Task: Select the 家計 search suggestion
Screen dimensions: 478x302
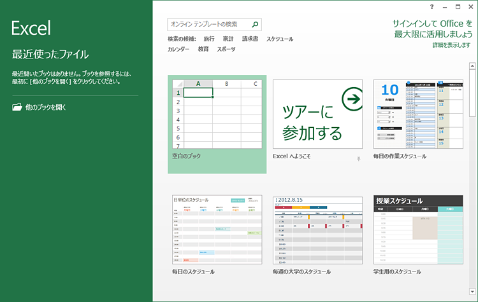Action: [x=228, y=39]
